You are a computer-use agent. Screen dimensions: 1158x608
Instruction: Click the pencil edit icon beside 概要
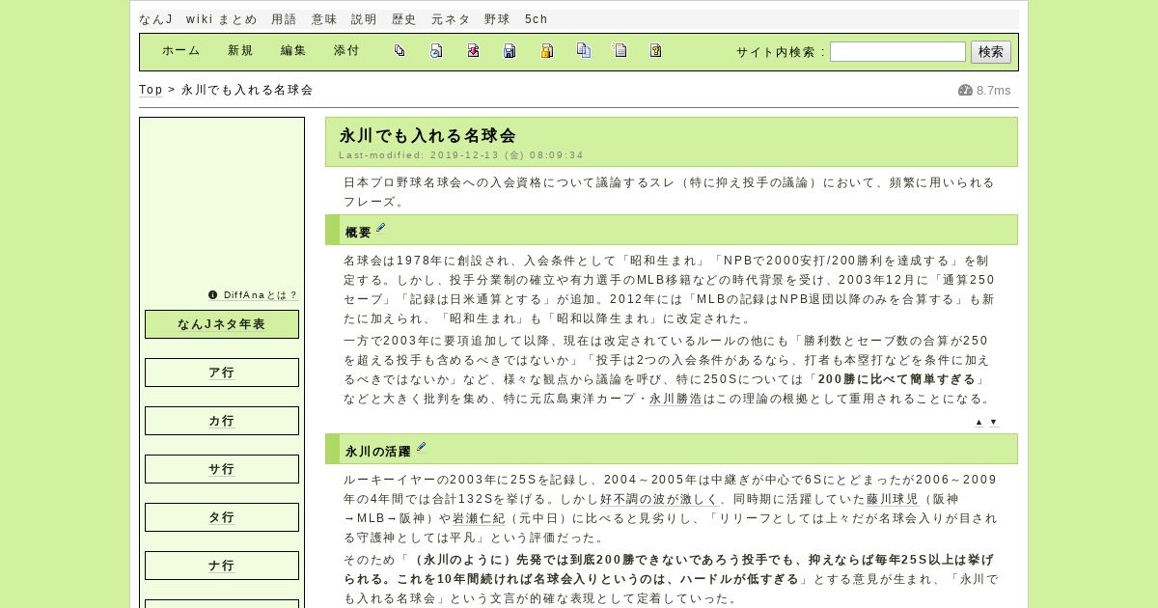380,229
